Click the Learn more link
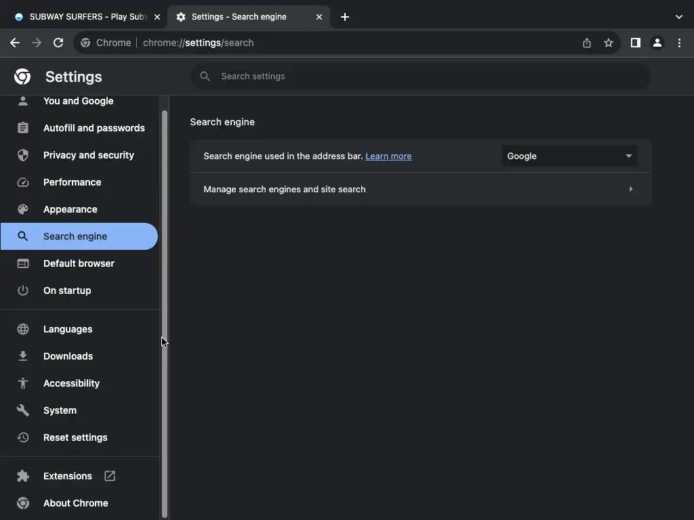 (x=388, y=156)
